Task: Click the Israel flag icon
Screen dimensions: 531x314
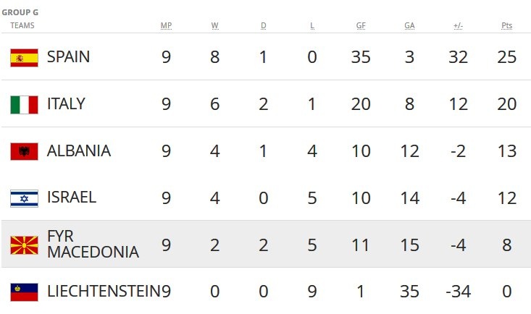Action: tap(24, 198)
